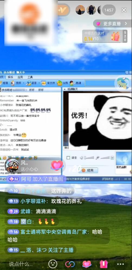132x270 pixels.
Task: Tap the linked-rings co-stream icon
Action: (70, 264)
